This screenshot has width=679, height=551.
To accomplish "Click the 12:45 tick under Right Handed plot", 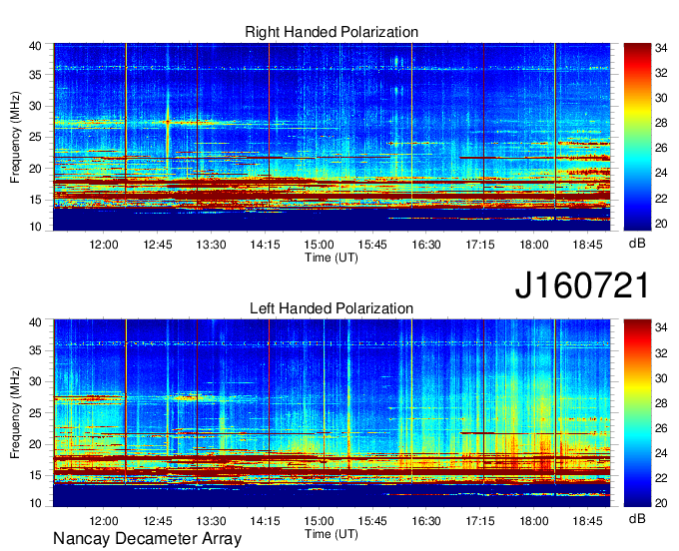I will pos(158,245).
